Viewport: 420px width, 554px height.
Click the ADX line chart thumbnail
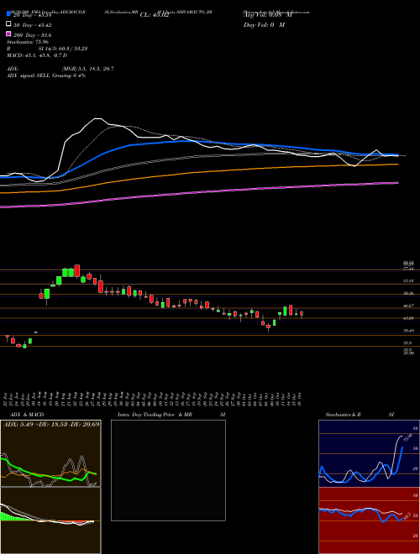click(x=50, y=453)
